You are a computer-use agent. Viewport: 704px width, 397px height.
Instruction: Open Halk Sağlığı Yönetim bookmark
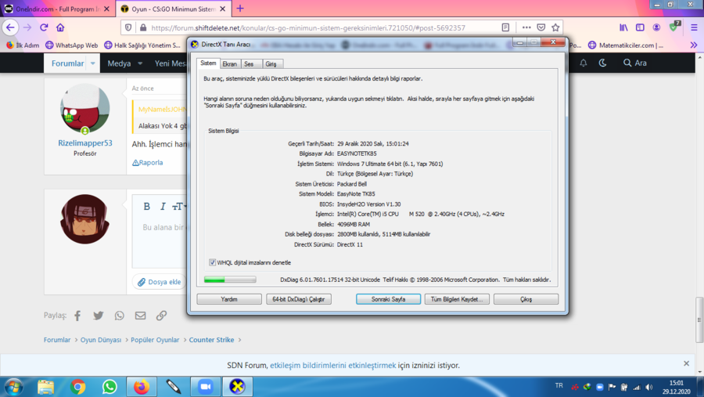pos(142,45)
